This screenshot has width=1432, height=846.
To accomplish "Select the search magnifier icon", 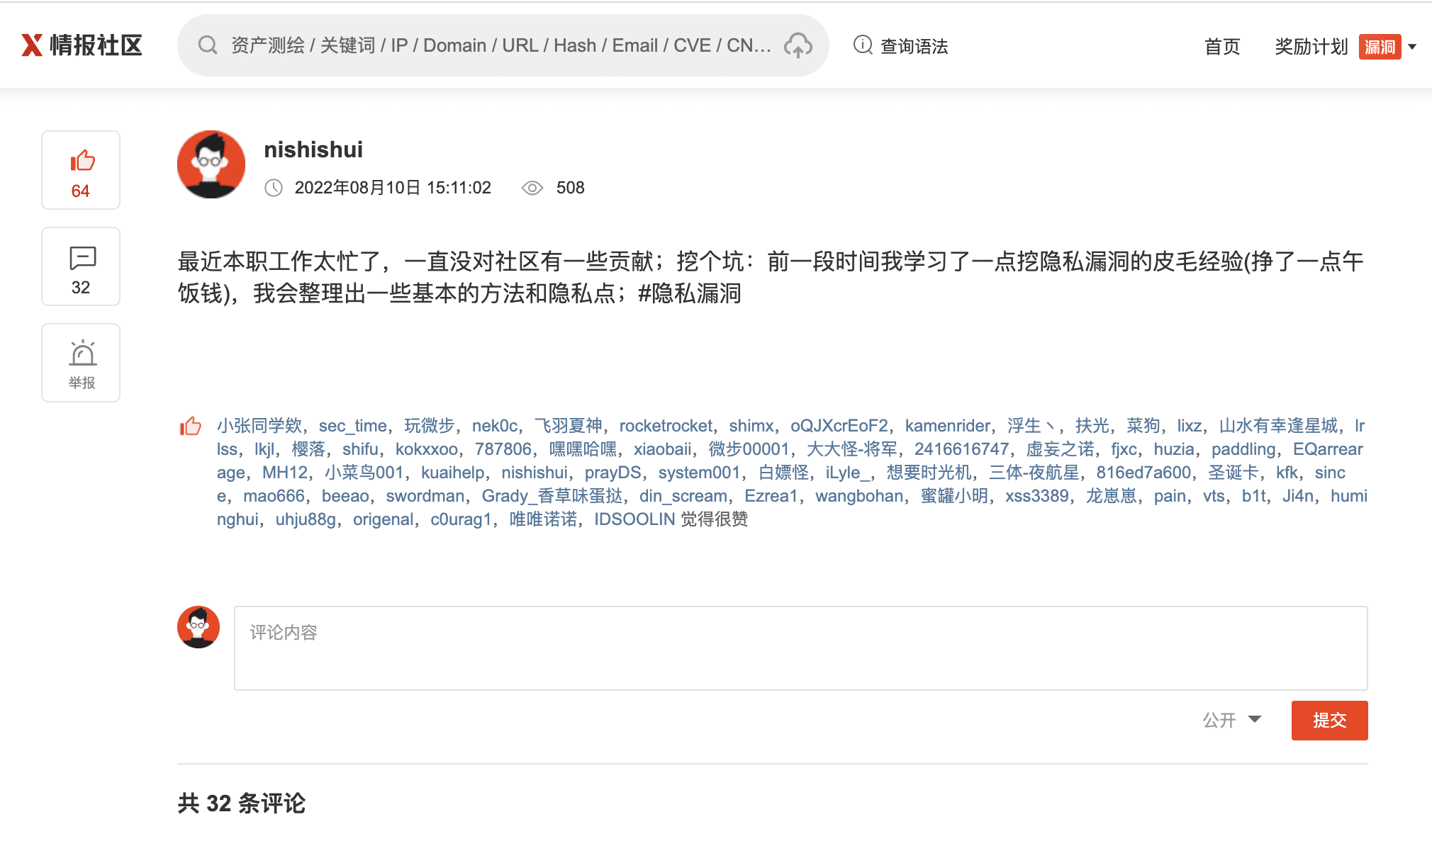I will point(207,45).
